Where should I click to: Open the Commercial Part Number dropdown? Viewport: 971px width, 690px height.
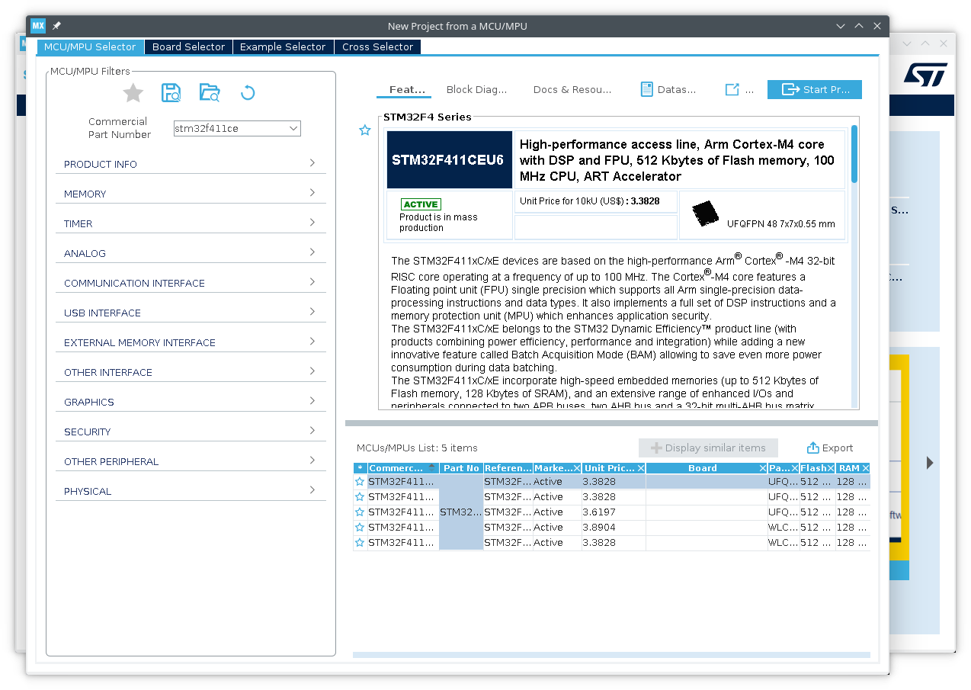tap(293, 129)
